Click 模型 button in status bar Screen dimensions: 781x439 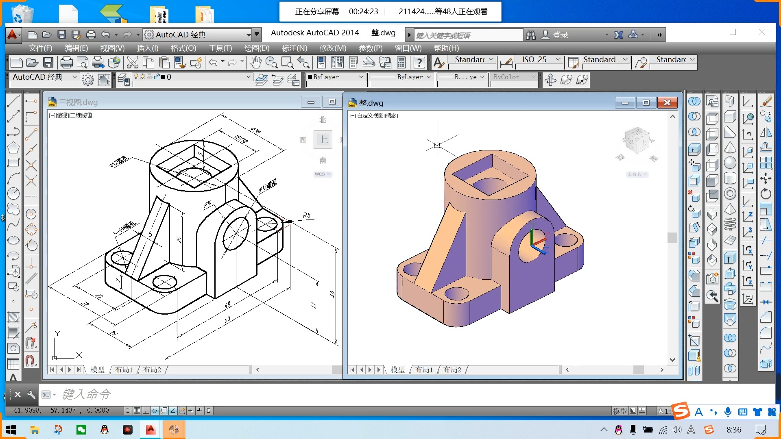(x=619, y=411)
